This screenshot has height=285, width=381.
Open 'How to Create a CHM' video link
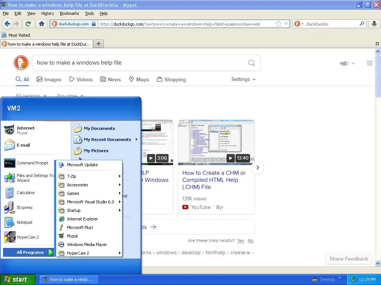click(214, 180)
